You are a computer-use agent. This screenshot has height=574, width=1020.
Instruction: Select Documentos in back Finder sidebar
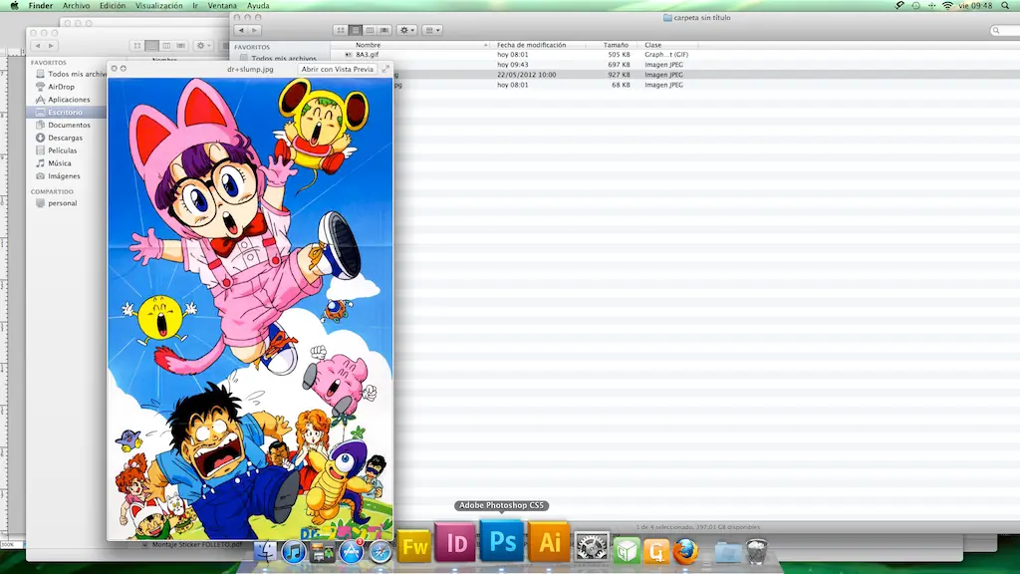(x=69, y=125)
